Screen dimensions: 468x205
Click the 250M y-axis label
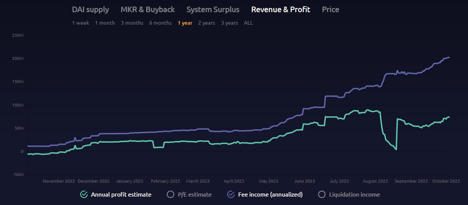[x=18, y=35]
